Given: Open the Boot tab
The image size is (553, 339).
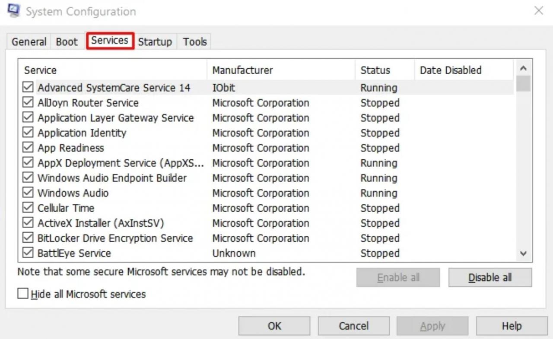Looking at the screenshot, I should (x=67, y=42).
